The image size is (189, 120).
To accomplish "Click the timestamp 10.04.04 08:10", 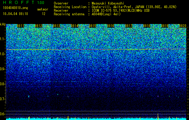I will [15, 14].
